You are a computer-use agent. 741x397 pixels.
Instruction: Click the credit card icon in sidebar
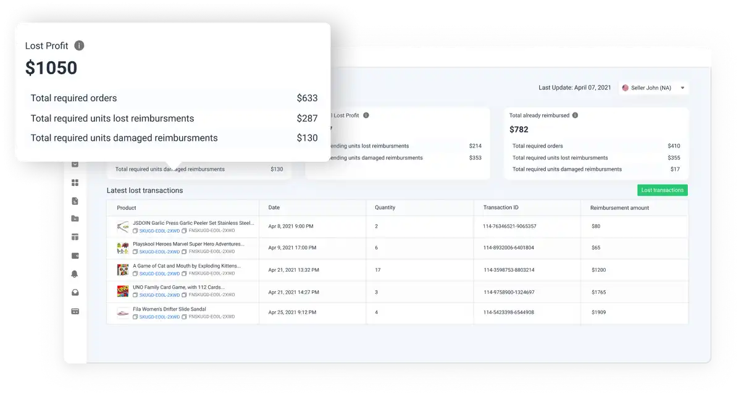pos(75,311)
